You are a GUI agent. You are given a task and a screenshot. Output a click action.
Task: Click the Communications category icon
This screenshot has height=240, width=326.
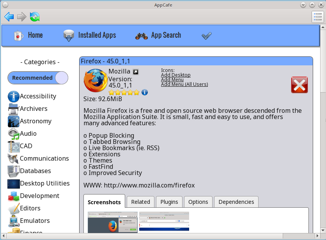click(x=14, y=159)
